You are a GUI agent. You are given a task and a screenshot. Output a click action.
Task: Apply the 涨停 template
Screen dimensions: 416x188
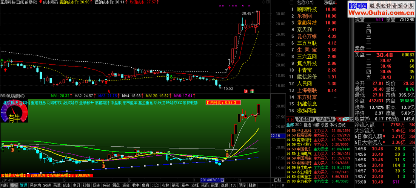pyautogui.click(x=225, y=185)
